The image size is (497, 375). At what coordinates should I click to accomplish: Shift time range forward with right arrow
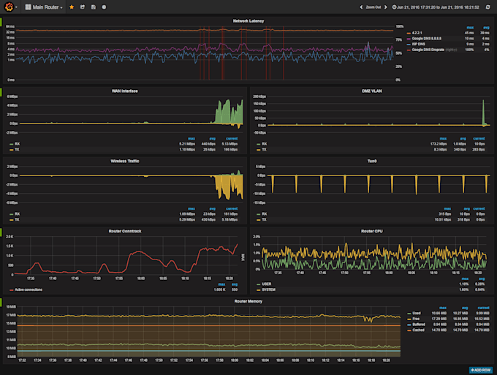pyautogui.click(x=386, y=7)
